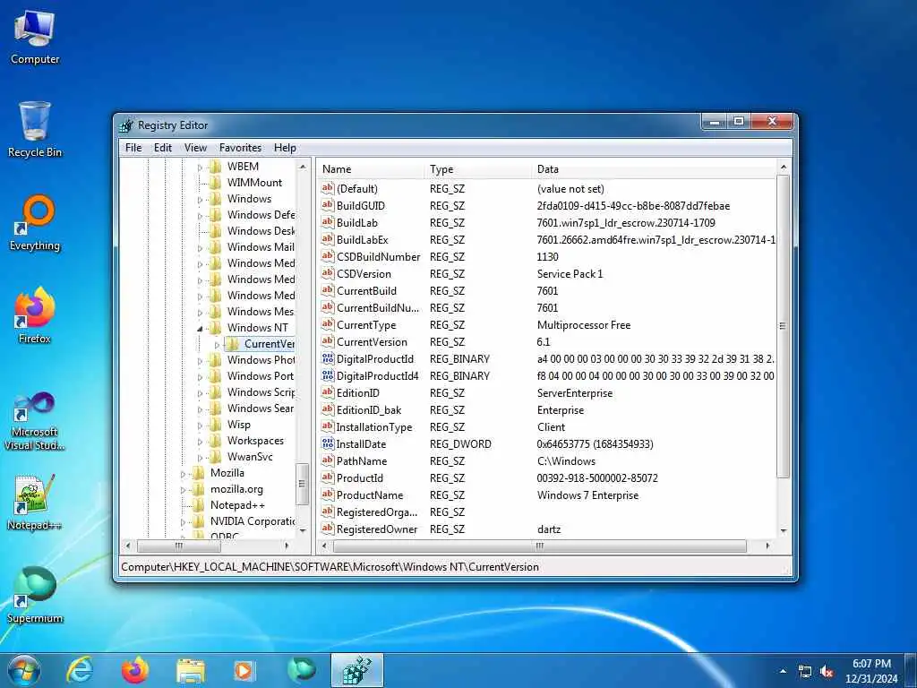Select the CurrentBuild value name
Viewport: 917px width, 688px height.
point(366,291)
